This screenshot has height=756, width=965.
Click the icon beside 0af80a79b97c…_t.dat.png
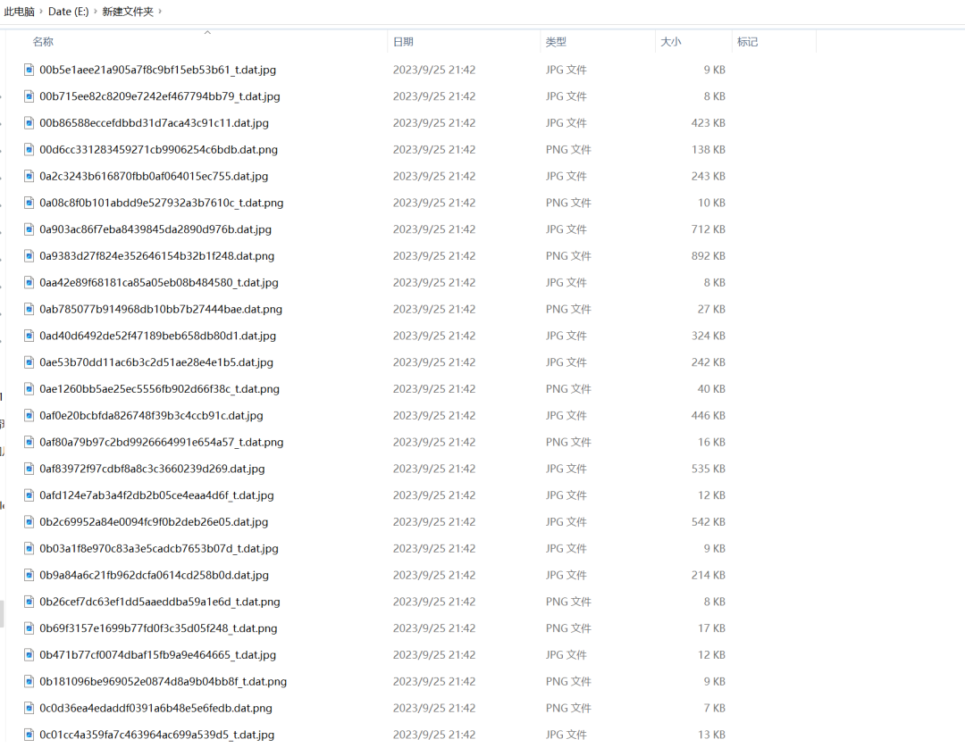pyautogui.click(x=29, y=442)
